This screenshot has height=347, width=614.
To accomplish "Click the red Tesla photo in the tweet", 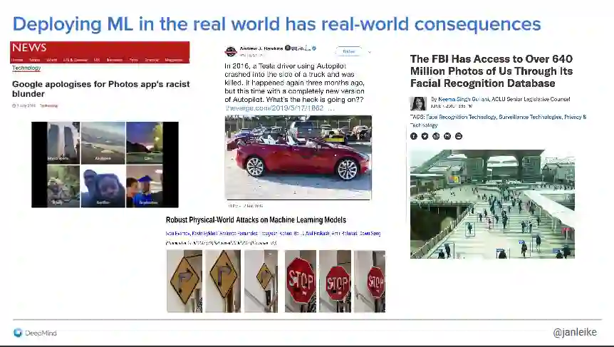I will (298, 157).
